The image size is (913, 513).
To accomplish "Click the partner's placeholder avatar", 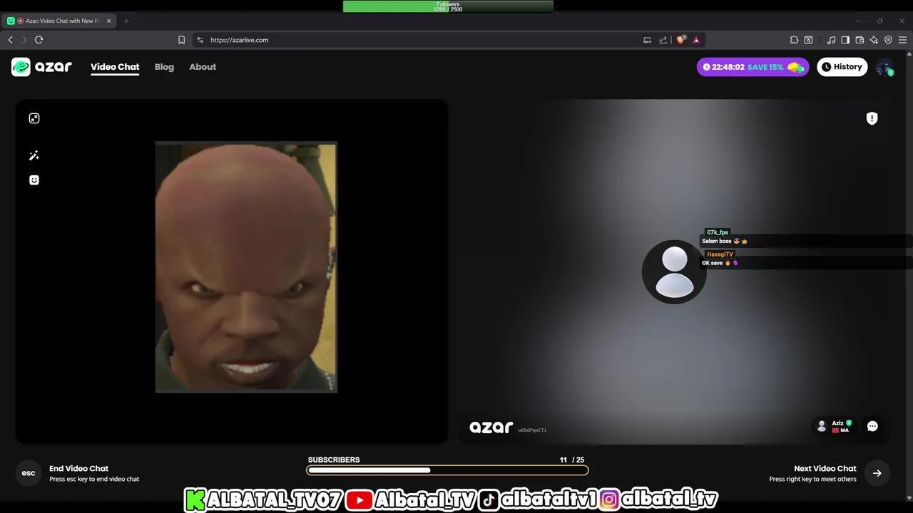I will point(674,271).
